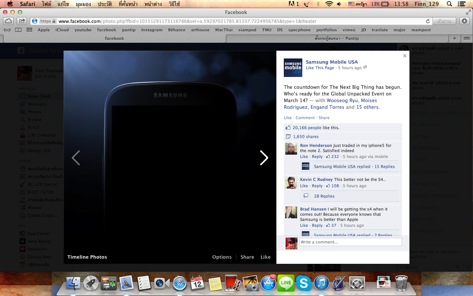Expand the 28 Replies thread under Kevin's comment
The image size is (473, 296).
click(324, 196)
